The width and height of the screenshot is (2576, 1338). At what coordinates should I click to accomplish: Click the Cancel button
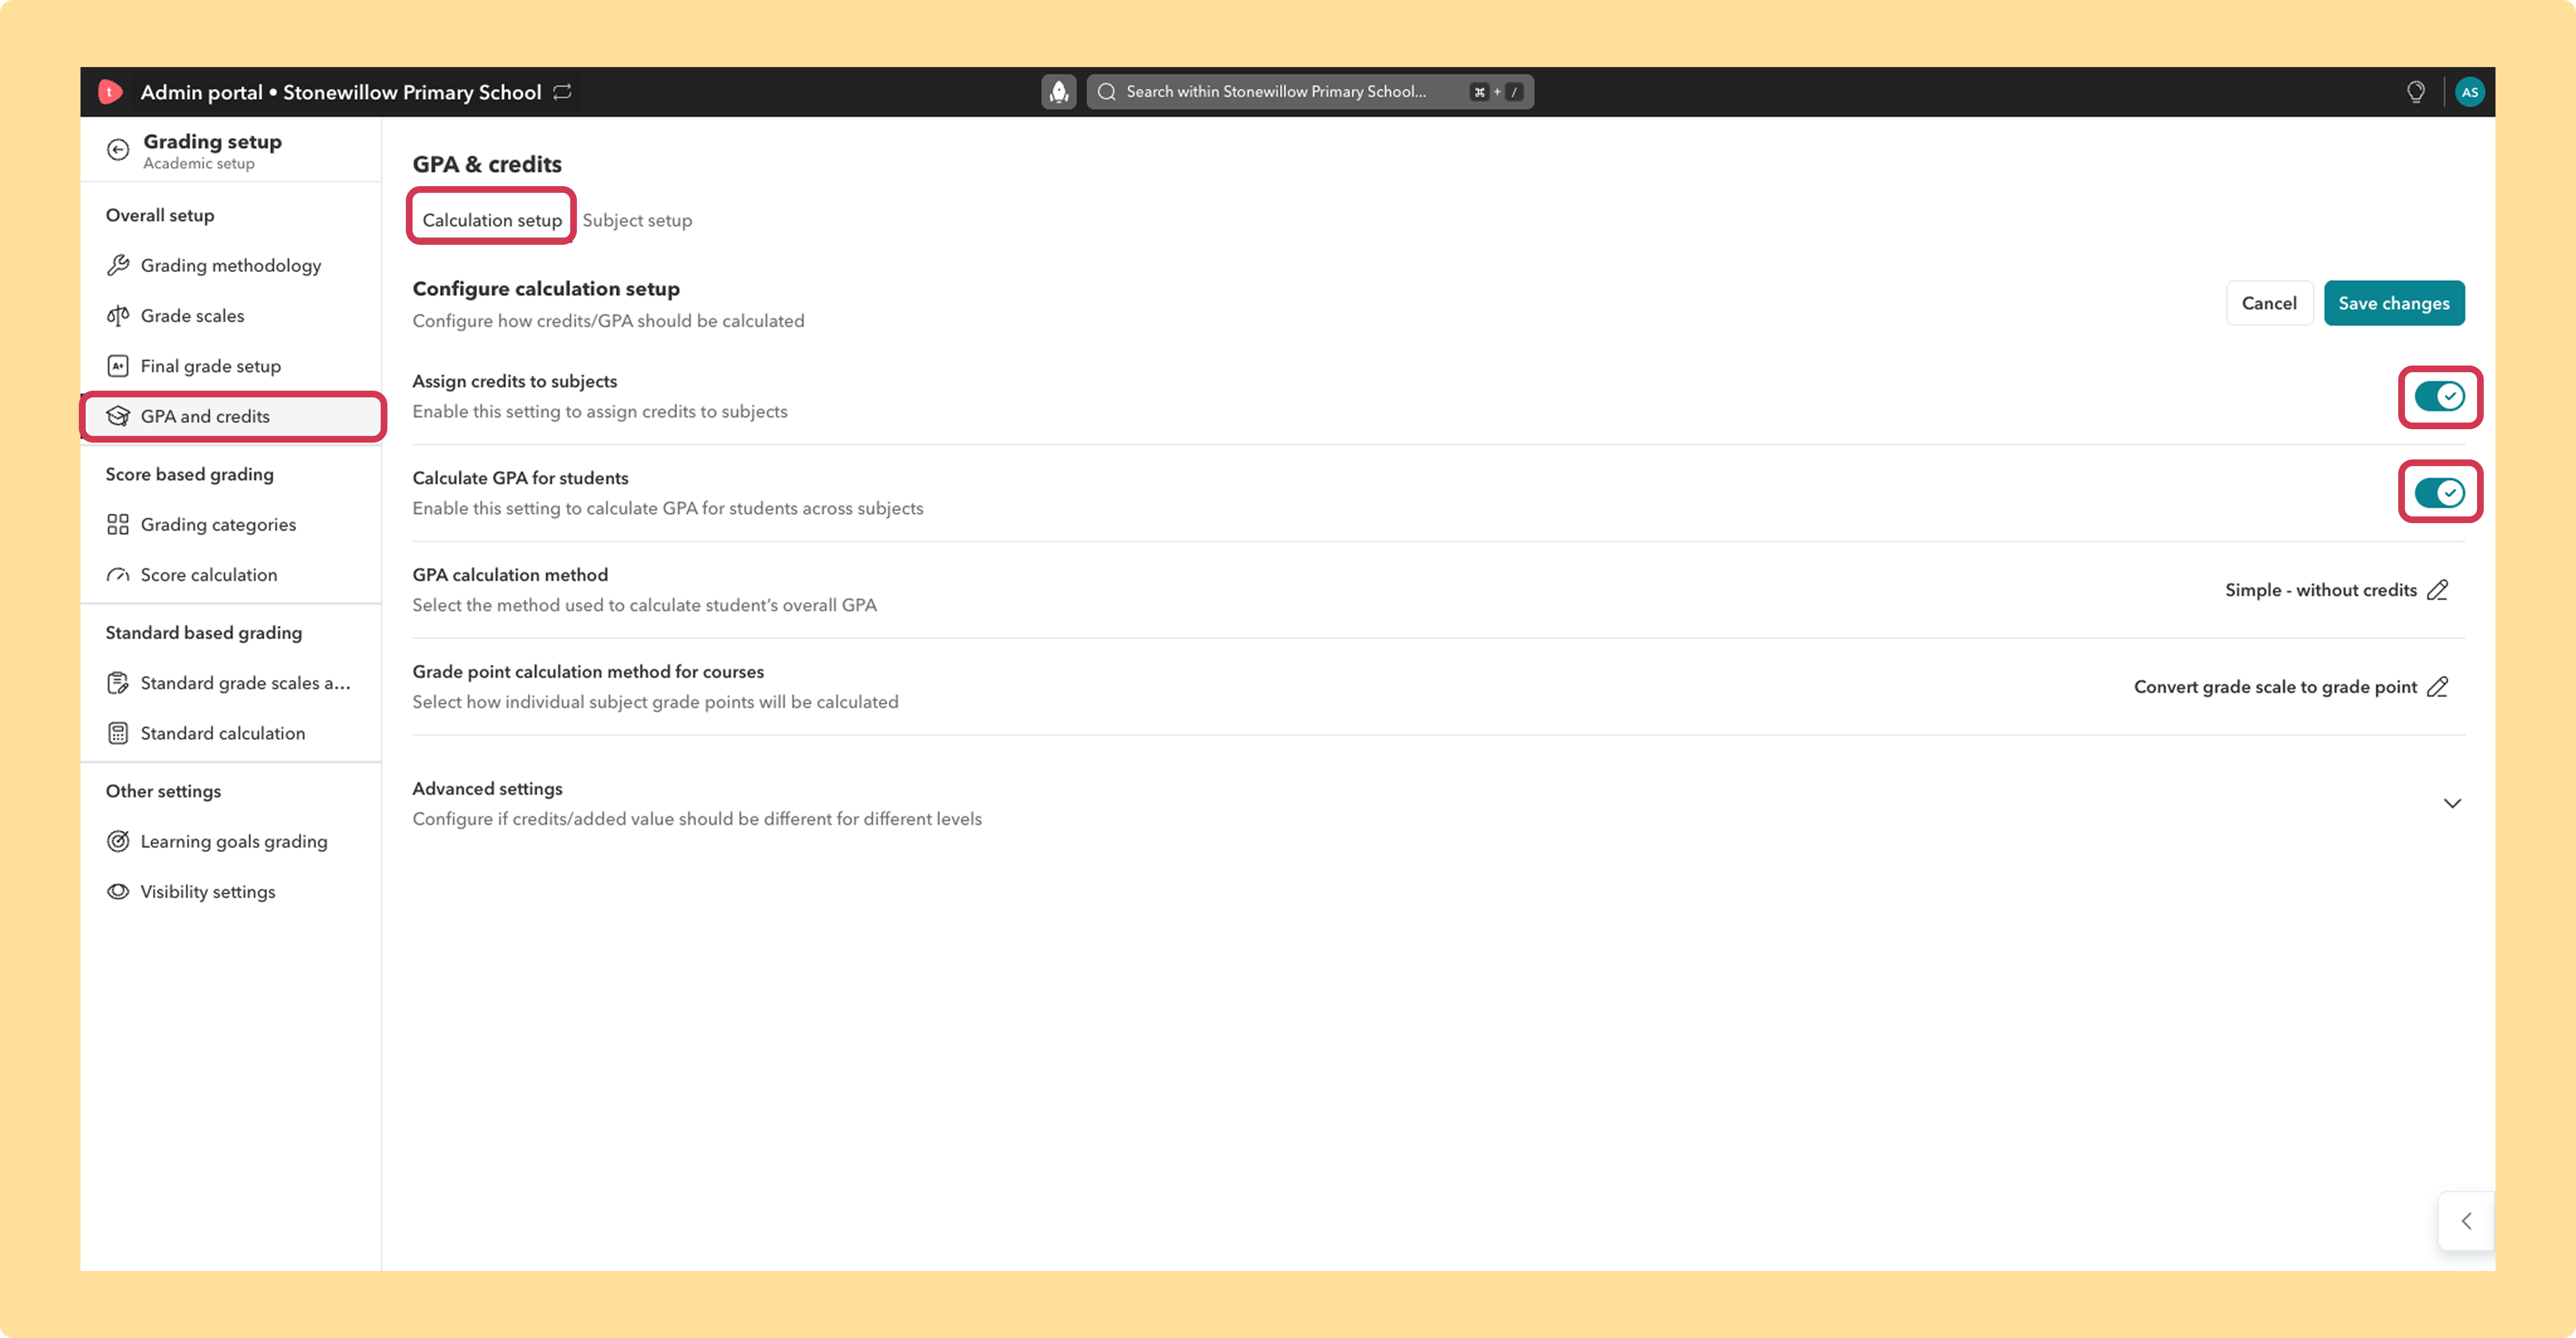point(2269,303)
